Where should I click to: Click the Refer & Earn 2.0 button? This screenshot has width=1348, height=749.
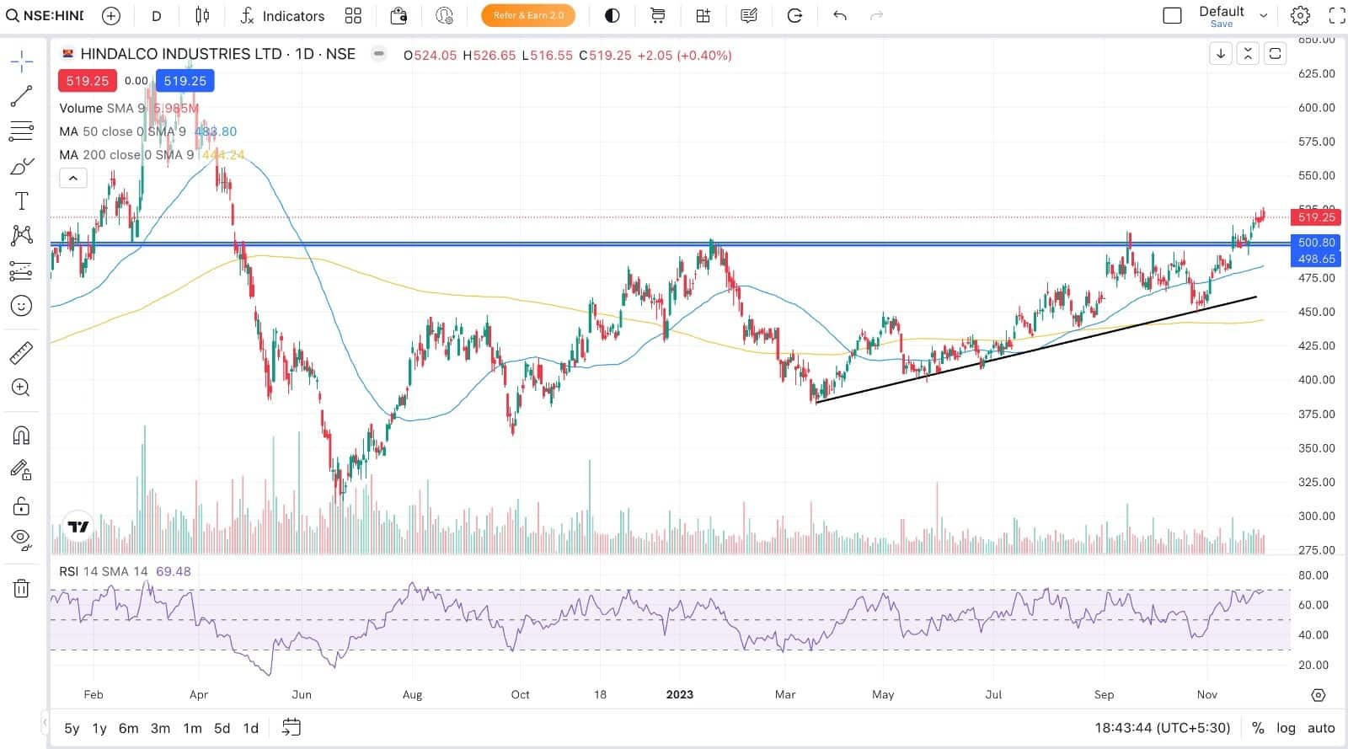[x=528, y=15]
